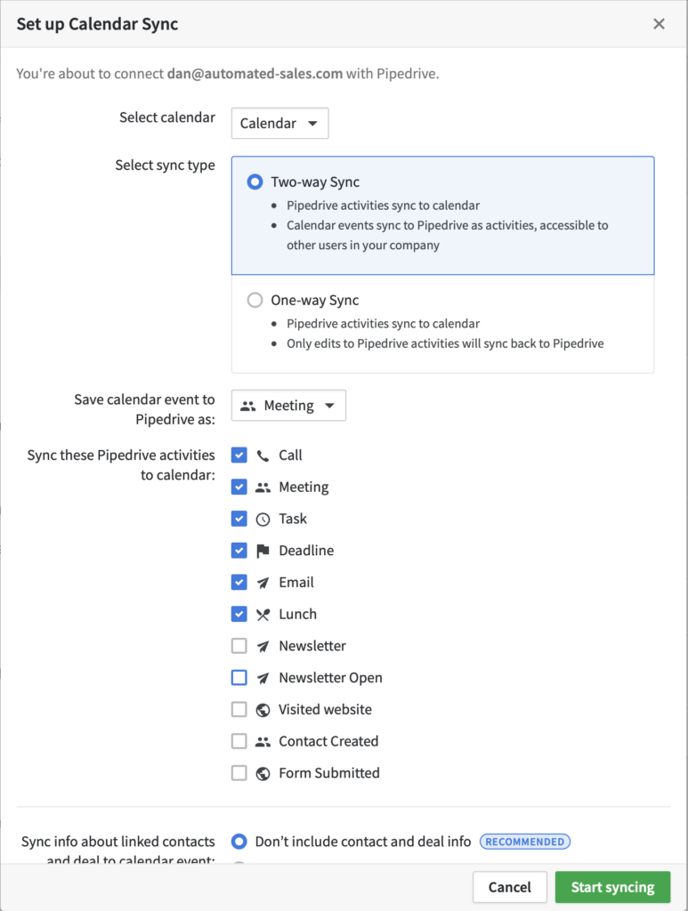This screenshot has width=688, height=911.
Task: Check the Contact Created checkbox
Action: [239, 741]
